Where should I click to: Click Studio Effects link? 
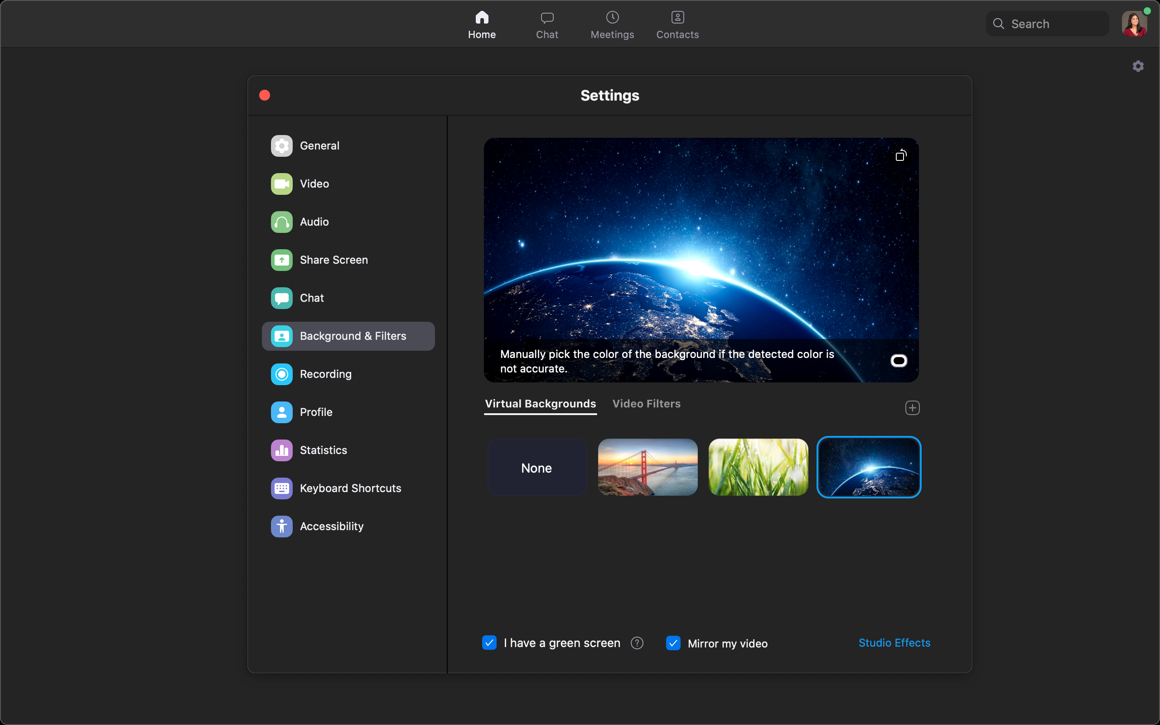coord(894,643)
